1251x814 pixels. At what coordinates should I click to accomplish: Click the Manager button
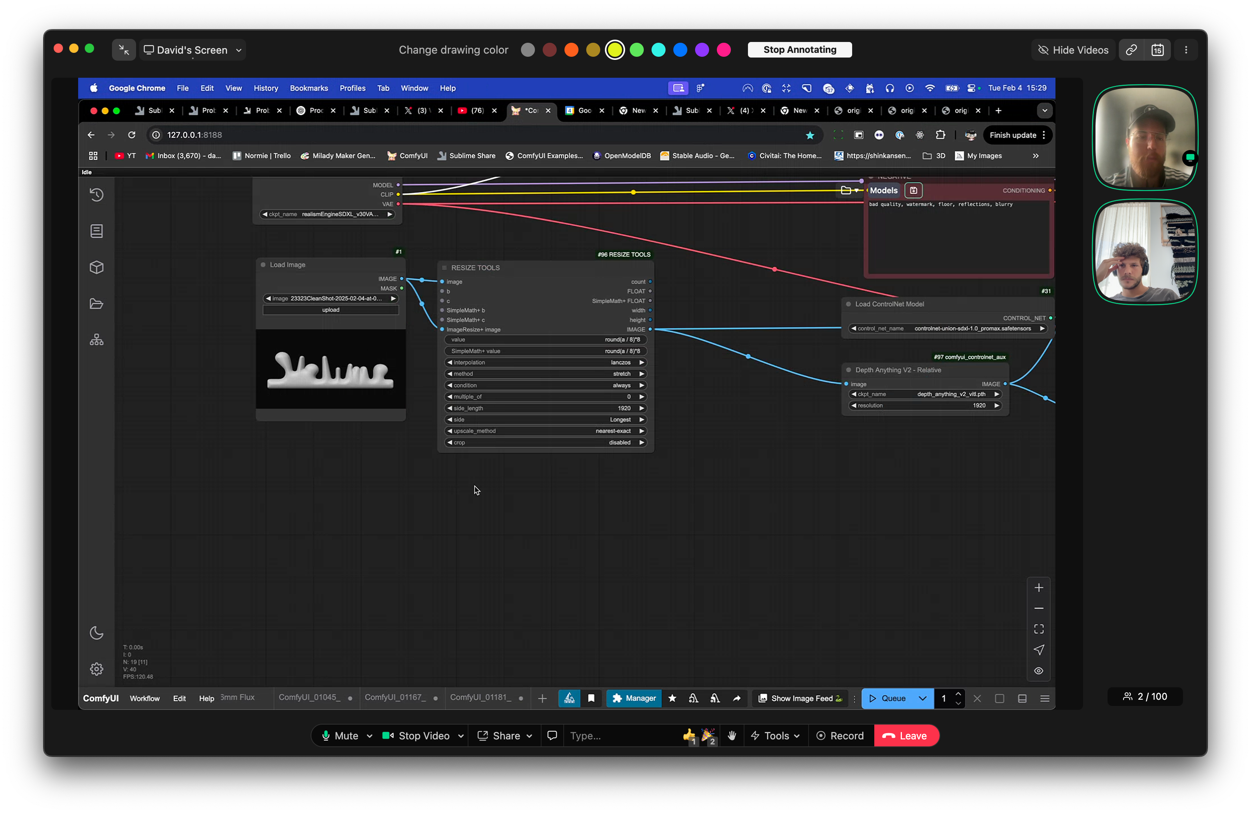pyautogui.click(x=634, y=698)
